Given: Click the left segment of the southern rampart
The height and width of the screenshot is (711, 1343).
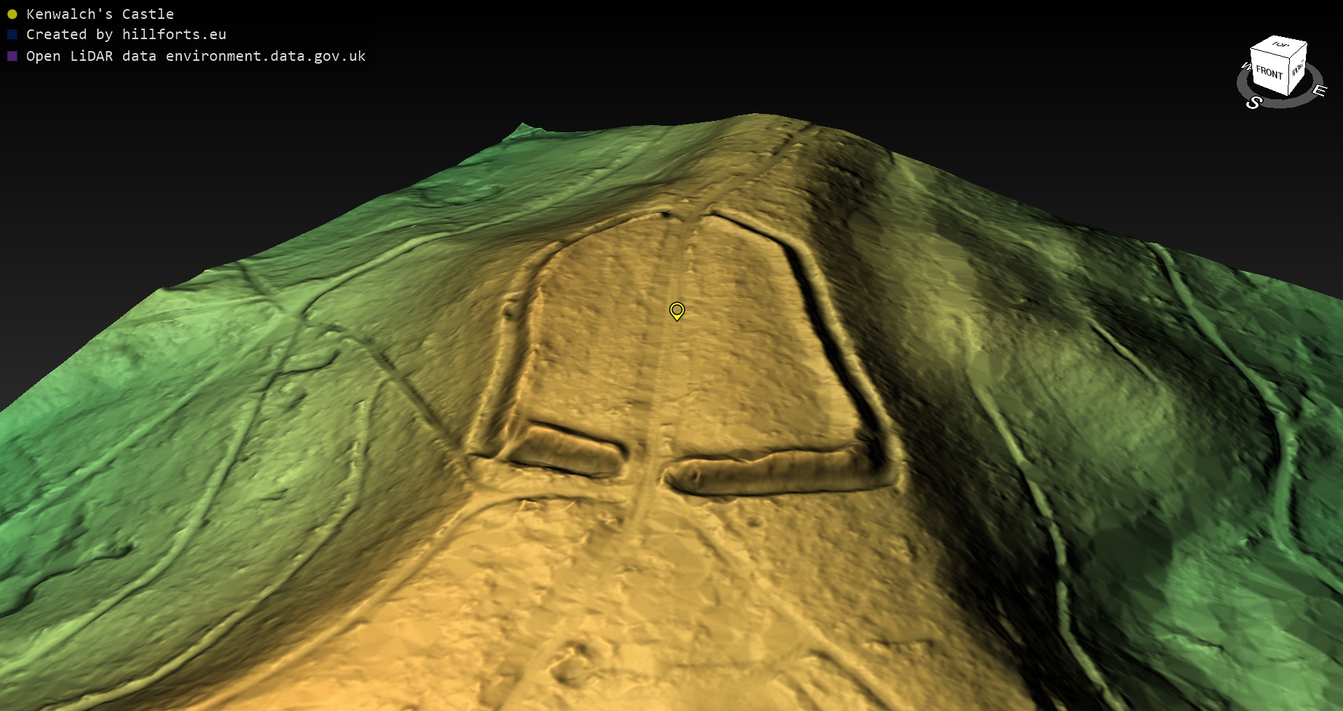Looking at the screenshot, I should pos(570,448).
